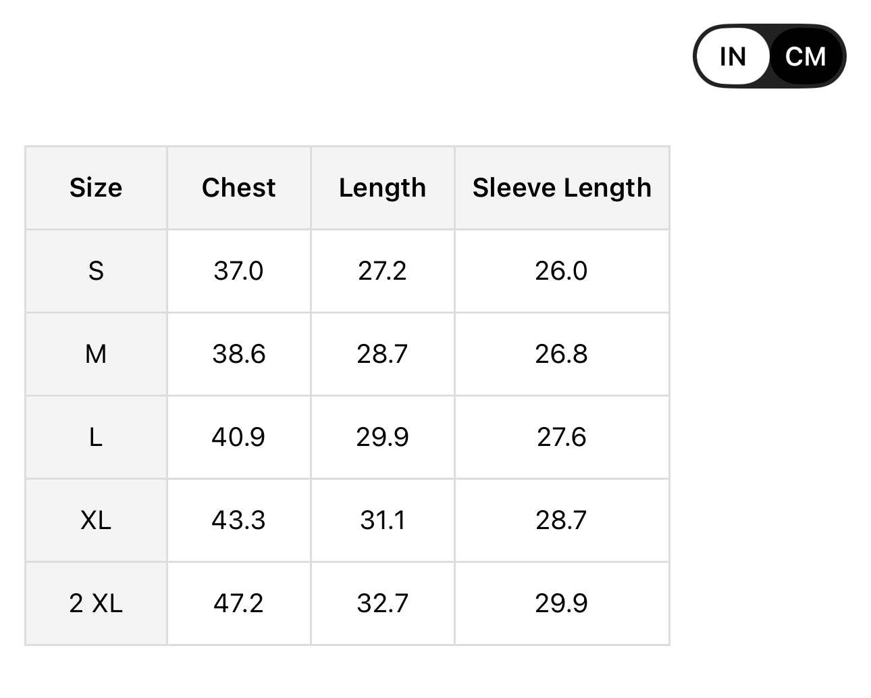Click the Length column header
This screenshot has width=871, height=698.
(382, 188)
